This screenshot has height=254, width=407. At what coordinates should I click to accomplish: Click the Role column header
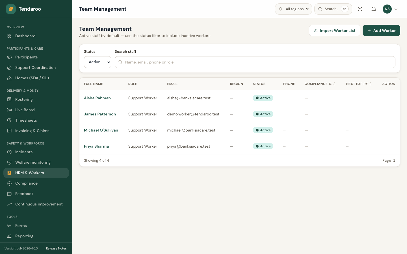pos(133,84)
